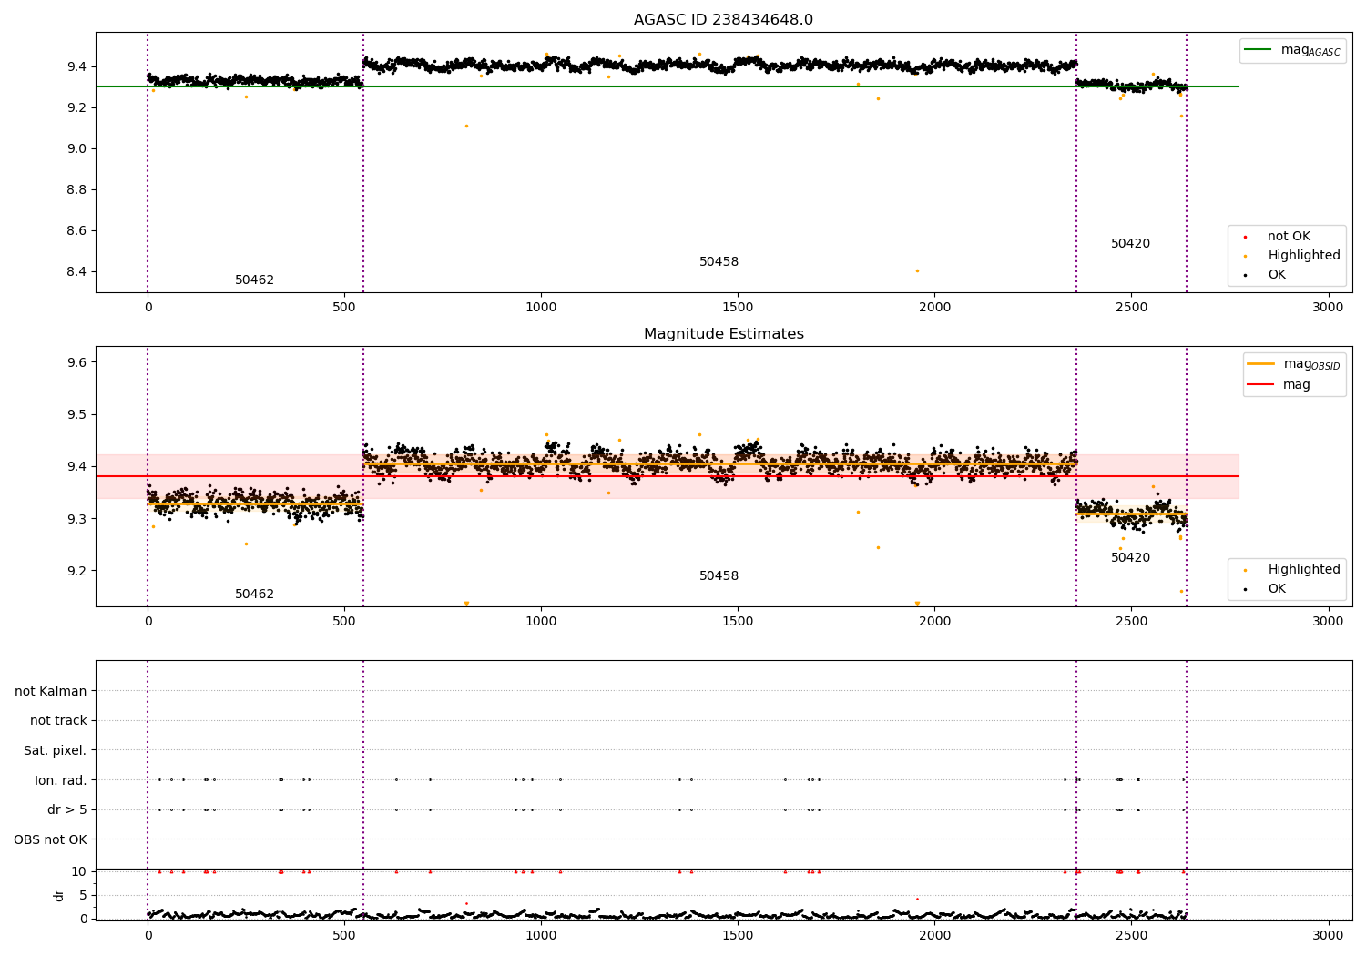
Task: Select the 'OK' legend entry in top plot
Action: pos(1277,275)
